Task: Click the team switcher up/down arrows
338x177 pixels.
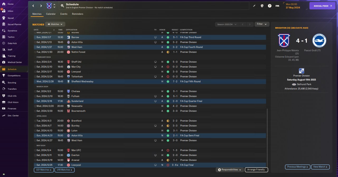Action: [55, 6]
